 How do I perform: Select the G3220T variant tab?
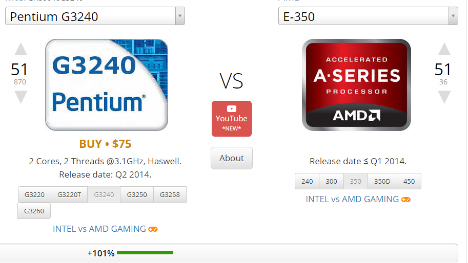coord(69,194)
